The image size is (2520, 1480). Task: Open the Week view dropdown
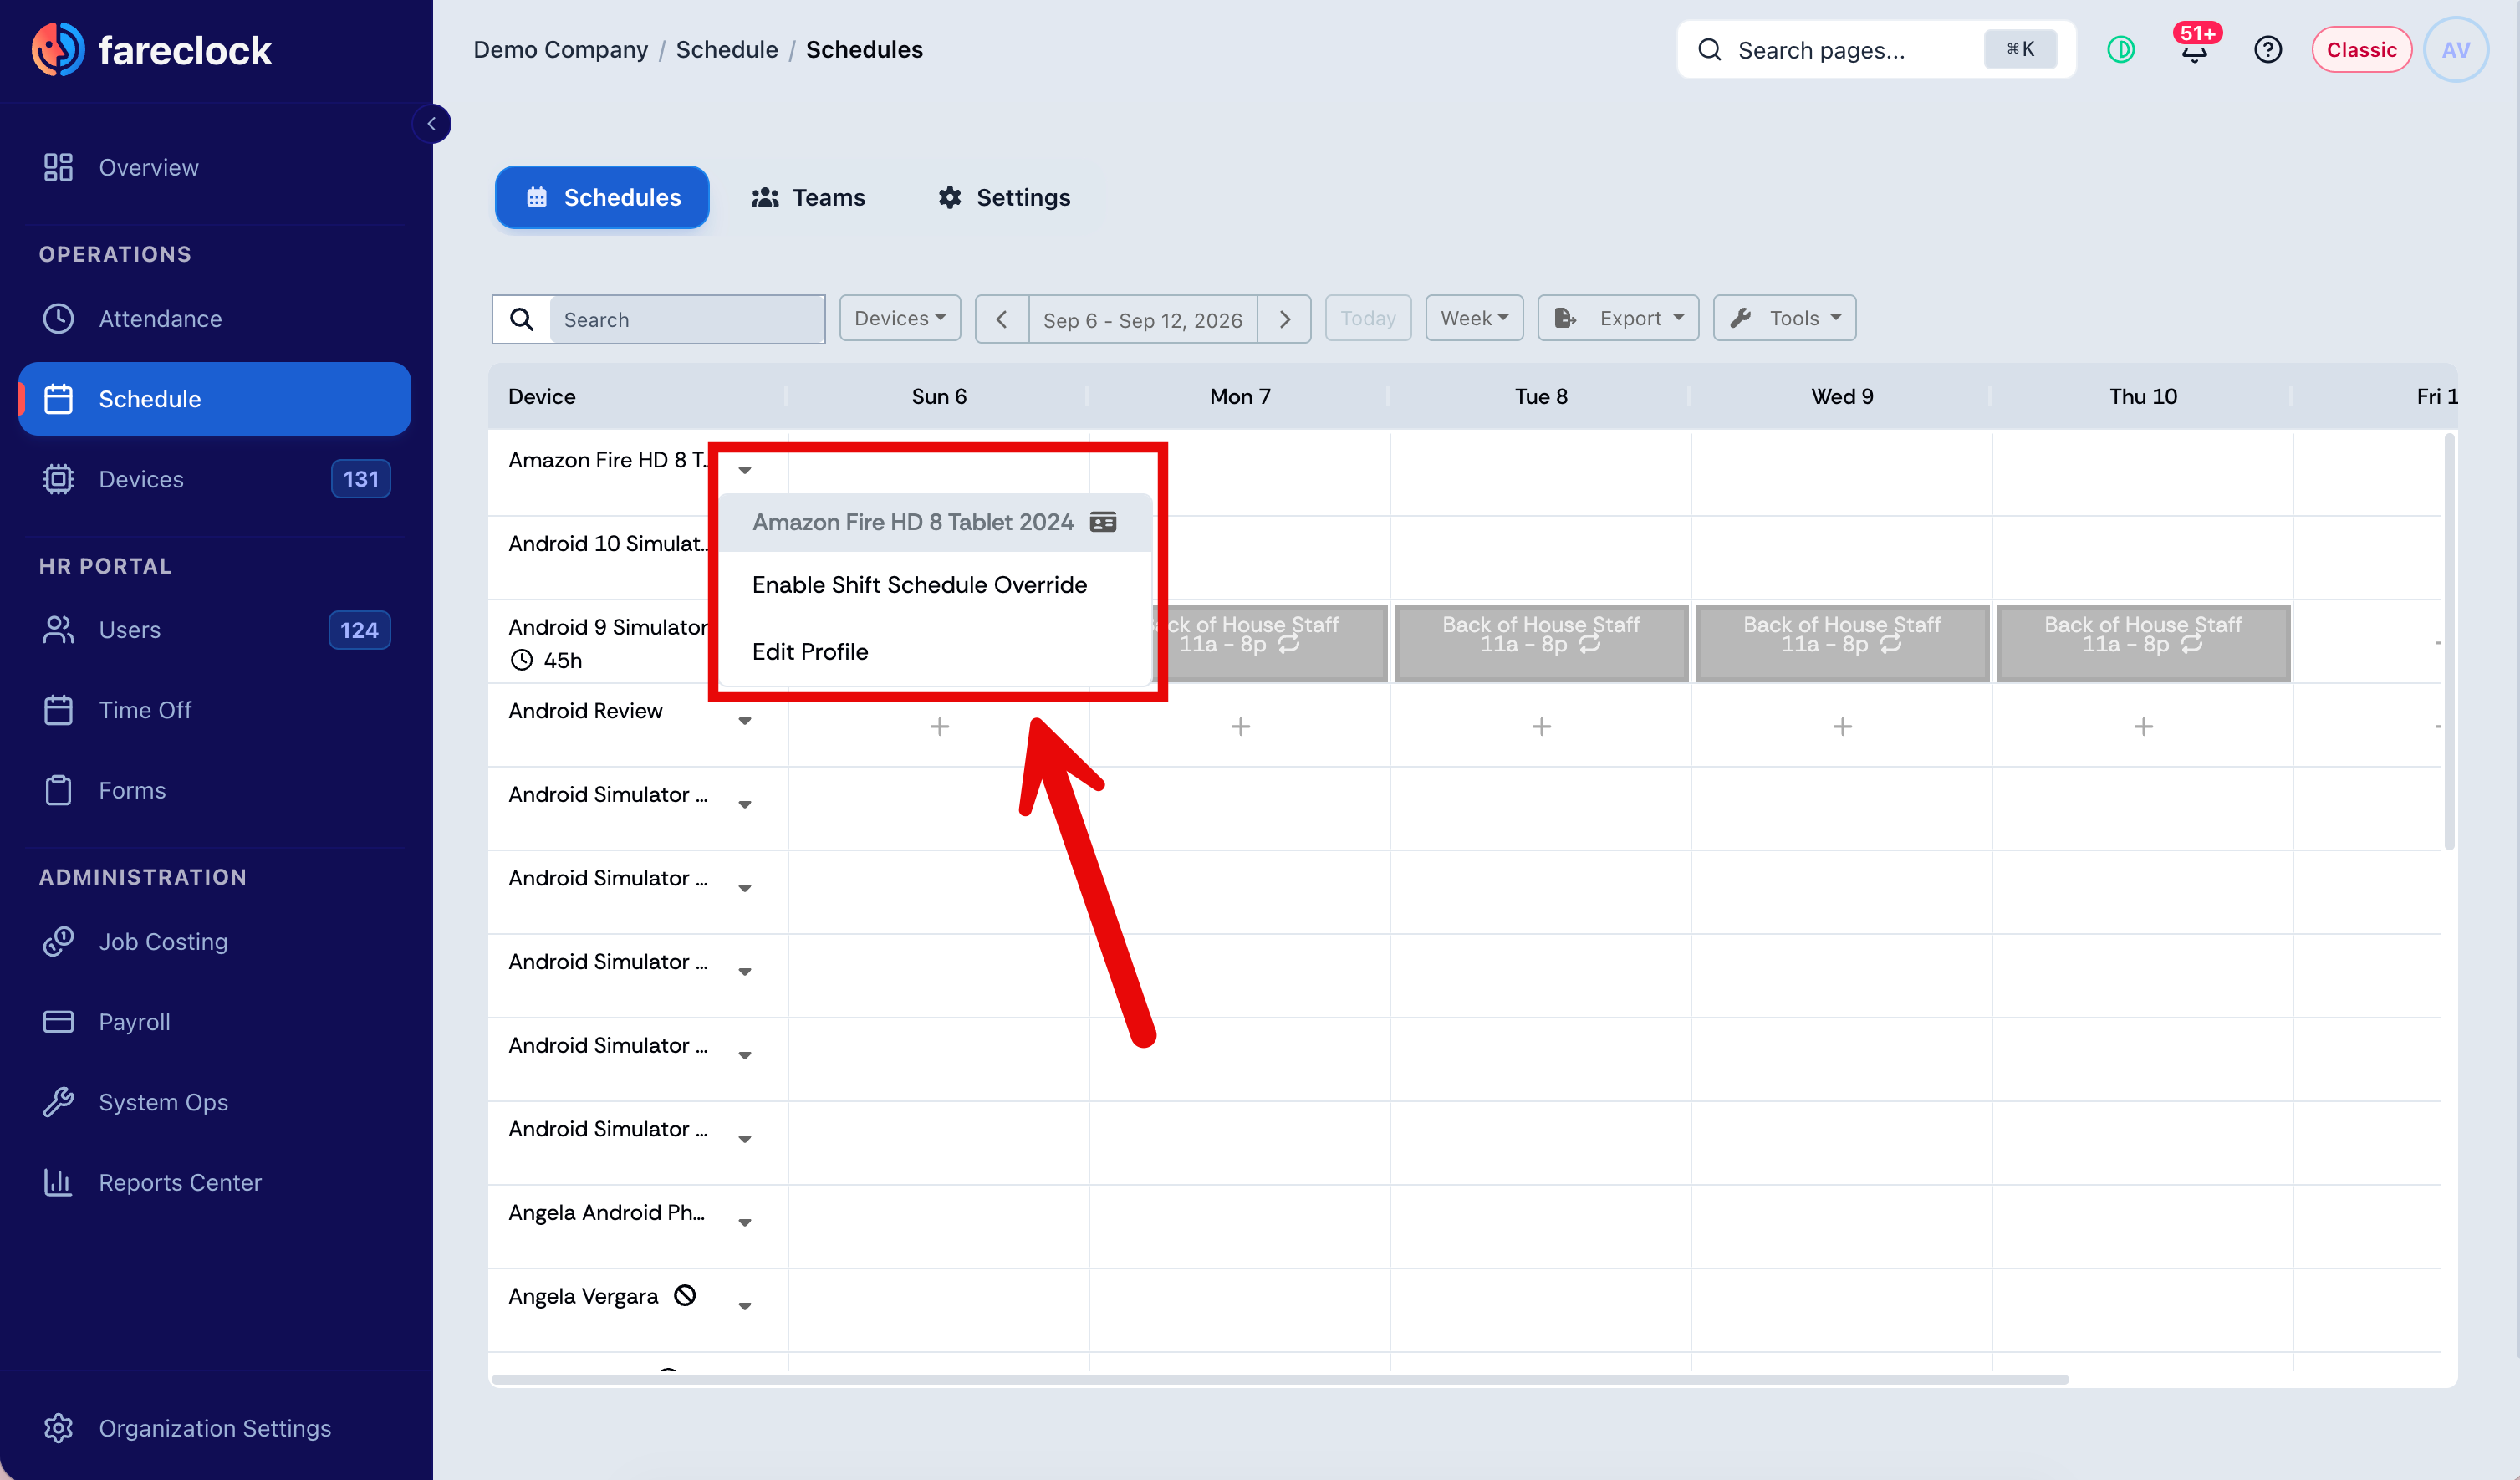pyautogui.click(x=1474, y=318)
